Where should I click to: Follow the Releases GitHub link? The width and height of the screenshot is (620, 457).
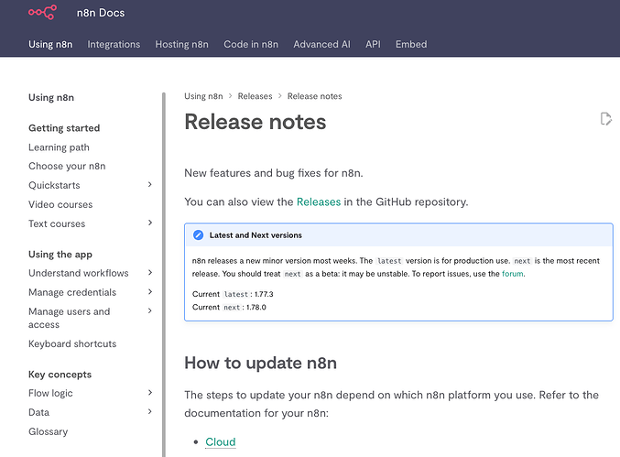point(319,201)
